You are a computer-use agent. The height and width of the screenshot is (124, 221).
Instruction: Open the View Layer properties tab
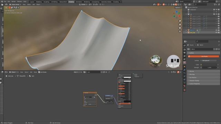pos(184,56)
